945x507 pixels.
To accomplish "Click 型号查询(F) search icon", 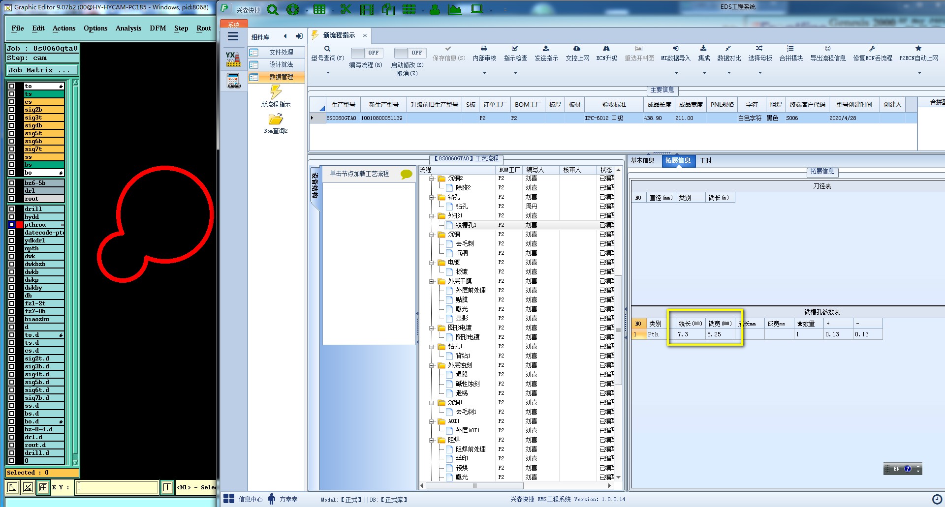I will [x=327, y=49].
